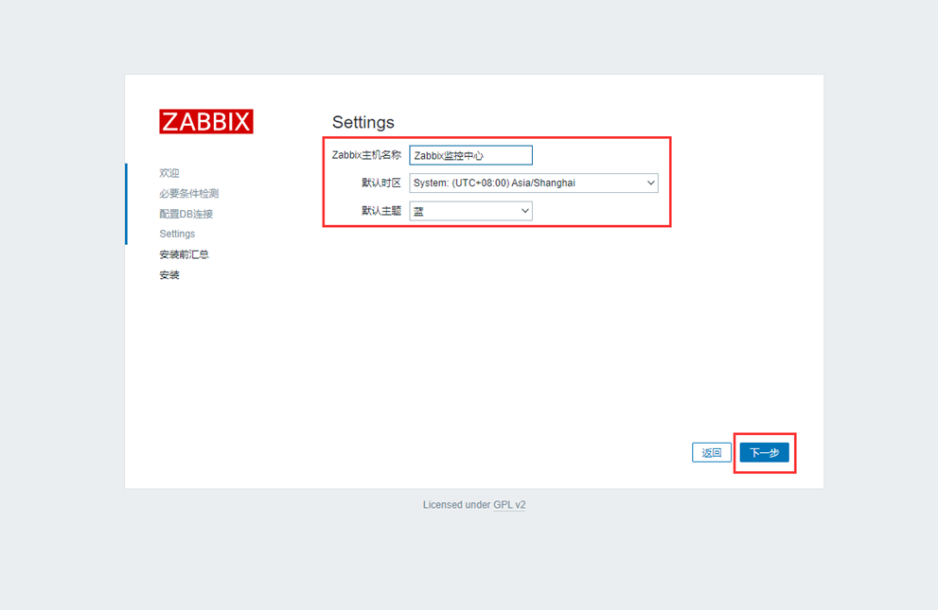Click the 默认主题 label

coord(381,211)
